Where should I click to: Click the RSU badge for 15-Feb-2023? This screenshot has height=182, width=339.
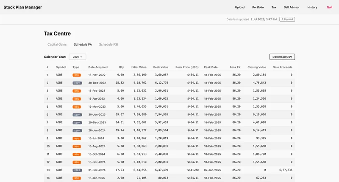[x=77, y=91]
